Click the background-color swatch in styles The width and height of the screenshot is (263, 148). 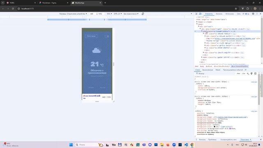(x=215, y=127)
